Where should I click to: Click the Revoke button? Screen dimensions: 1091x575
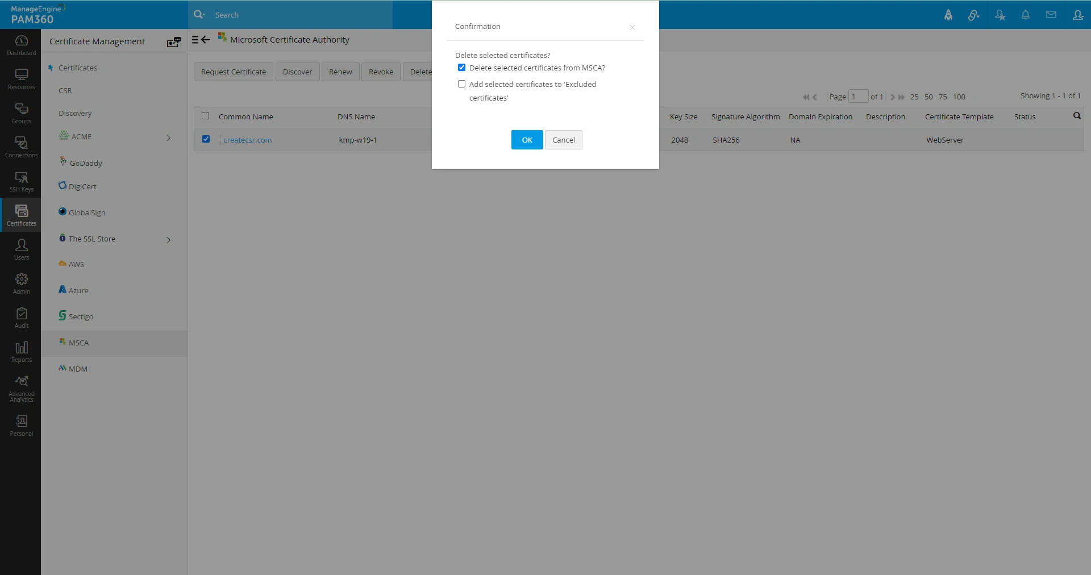click(x=381, y=72)
